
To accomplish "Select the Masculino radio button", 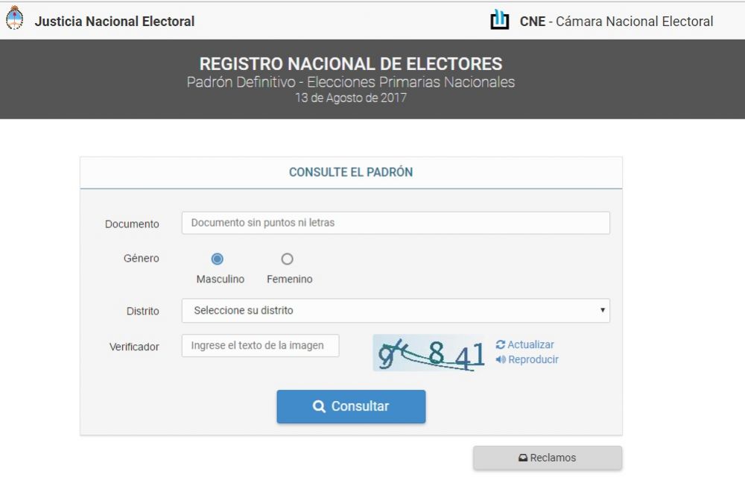I will [217, 259].
